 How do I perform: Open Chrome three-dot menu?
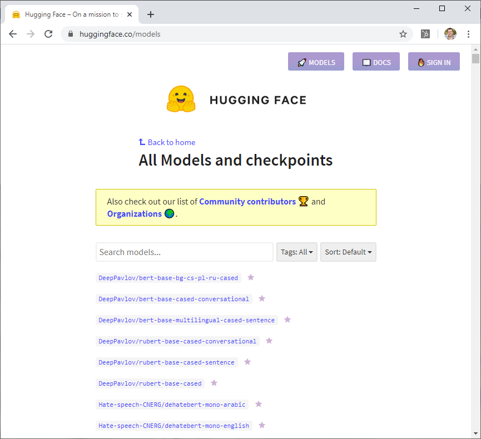pyautogui.click(x=468, y=34)
